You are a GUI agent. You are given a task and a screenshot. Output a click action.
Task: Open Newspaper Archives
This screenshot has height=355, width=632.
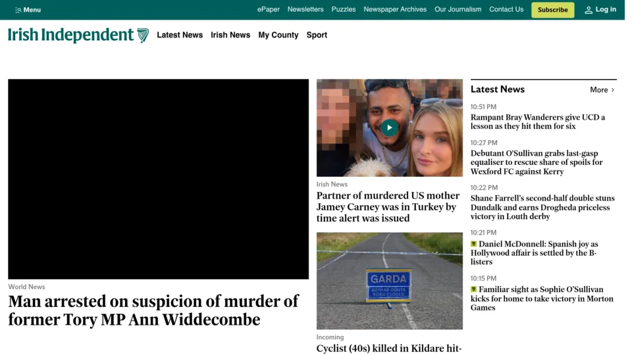coord(395,9)
